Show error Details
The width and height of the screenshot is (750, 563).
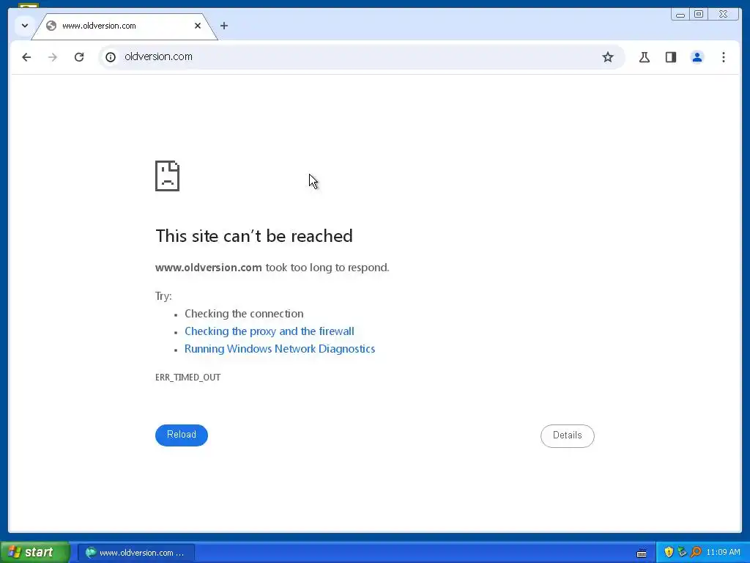[568, 435]
